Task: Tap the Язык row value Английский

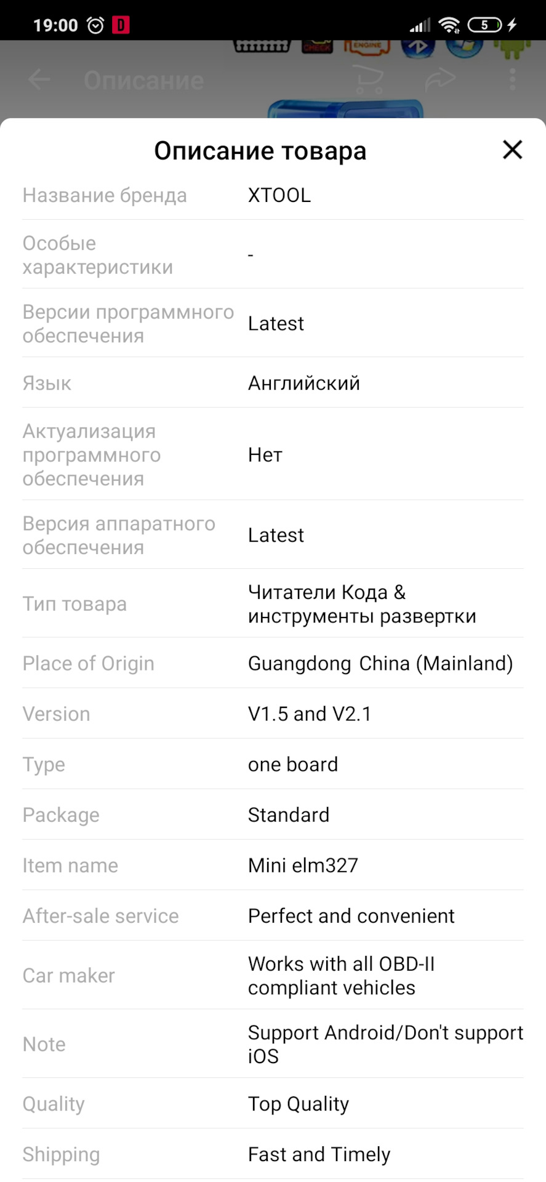Action: (304, 383)
